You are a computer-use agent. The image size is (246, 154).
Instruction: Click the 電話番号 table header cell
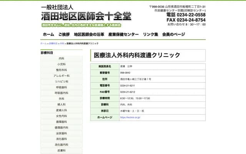click(x=105, y=85)
